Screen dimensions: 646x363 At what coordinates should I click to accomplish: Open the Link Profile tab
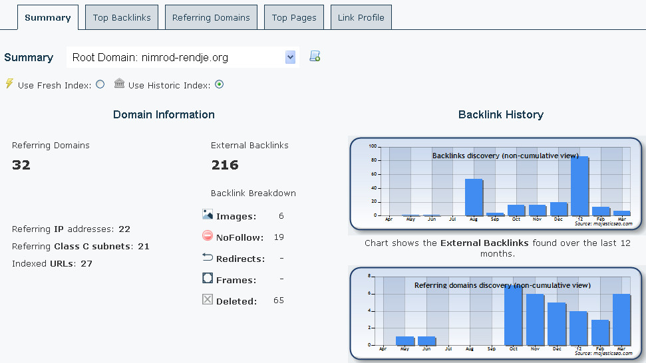coord(361,18)
